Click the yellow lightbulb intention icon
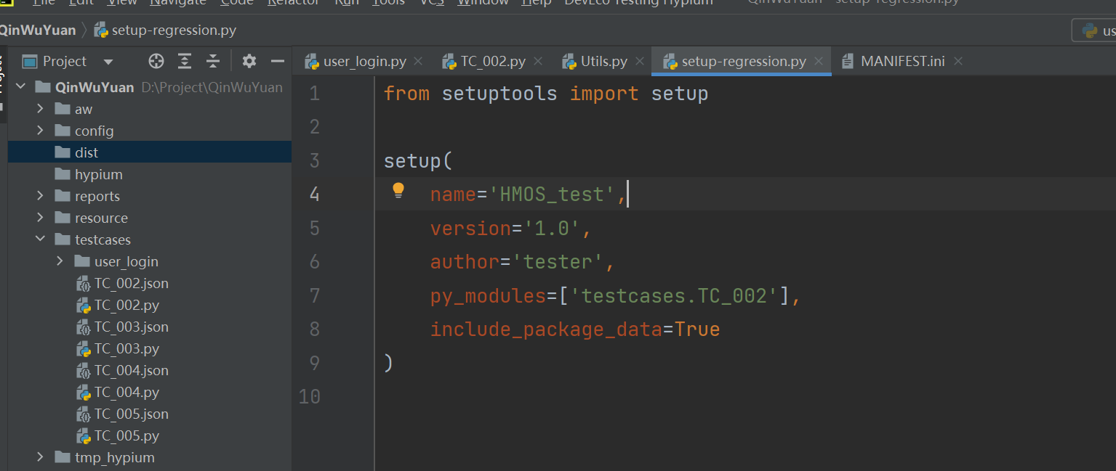 (x=398, y=191)
